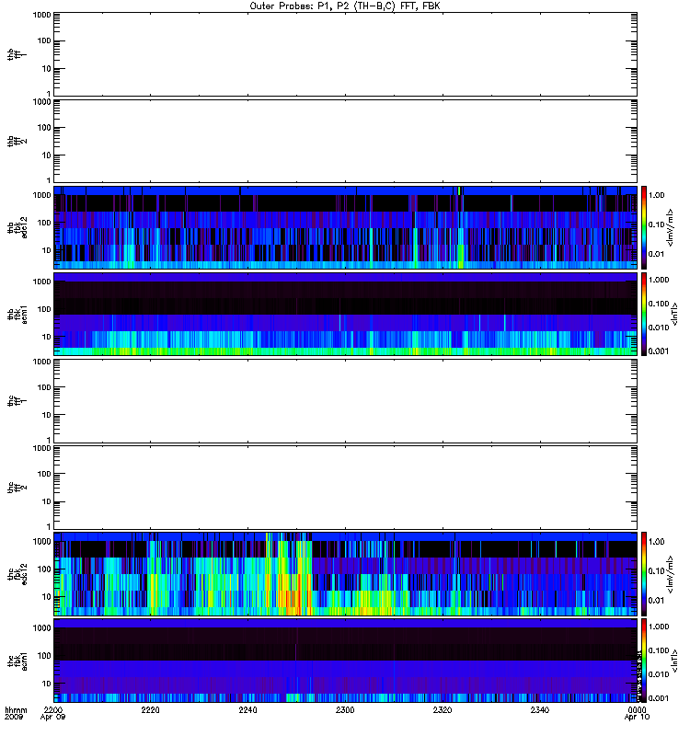Click the "2009" year label
690x736 pixels.
(13, 718)
